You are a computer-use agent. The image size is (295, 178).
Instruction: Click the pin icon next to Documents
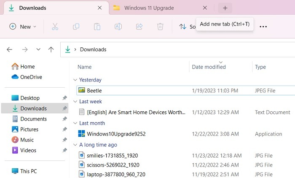click(65, 119)
